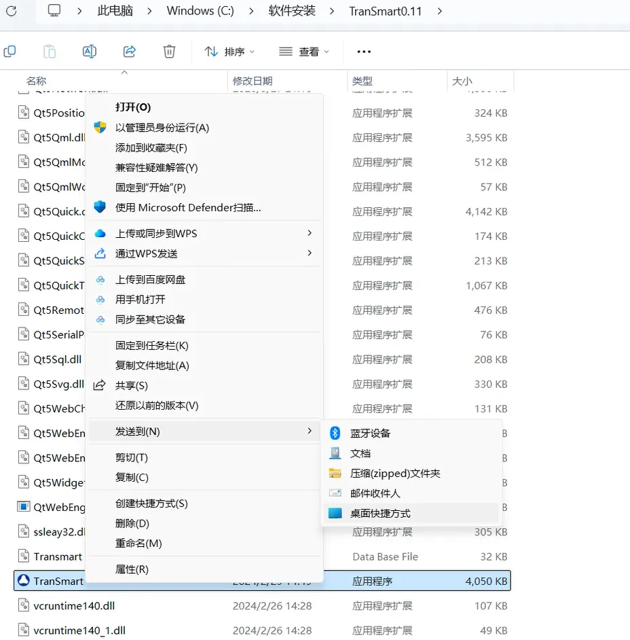
Task: Go to 软件安装 folder in breadcrumb
Action: pyautogui.click(x=292, y=11)
